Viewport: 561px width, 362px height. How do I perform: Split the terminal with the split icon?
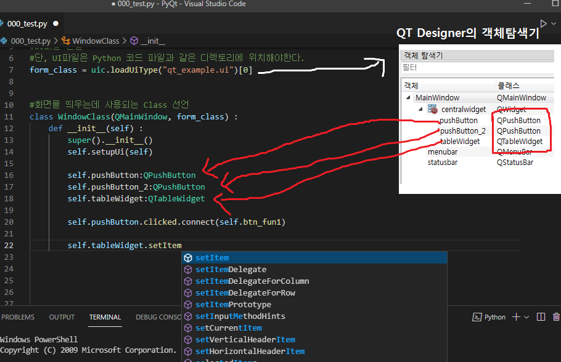click(x=541, y=317)
